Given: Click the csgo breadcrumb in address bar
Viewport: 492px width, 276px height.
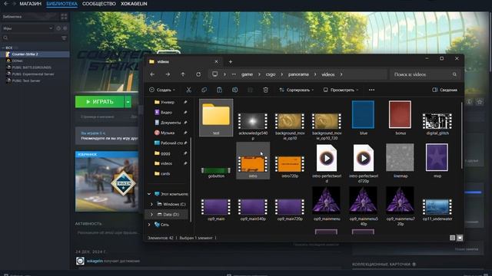Looking at the screenshot, I should point(271,74).
